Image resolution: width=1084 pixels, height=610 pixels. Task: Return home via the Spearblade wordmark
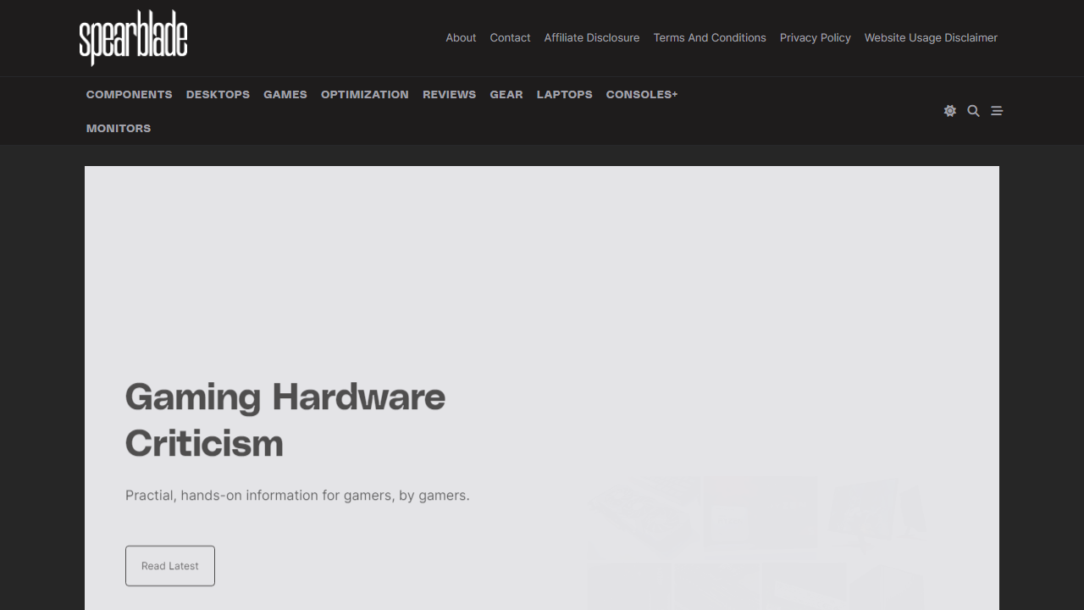pyautogui.click(x=133, y=37)
